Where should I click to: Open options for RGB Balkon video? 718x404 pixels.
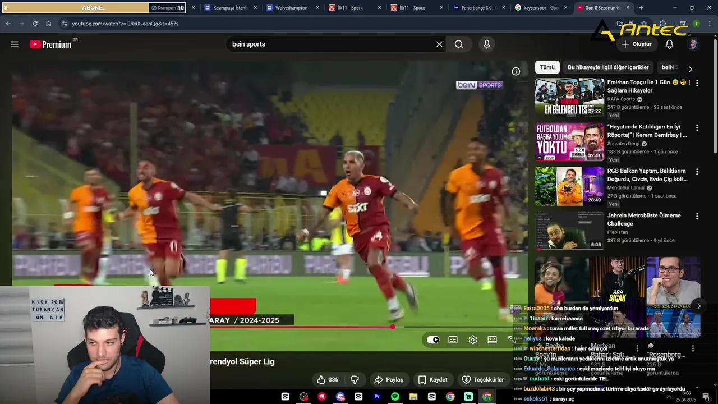(x=697, y=172)
